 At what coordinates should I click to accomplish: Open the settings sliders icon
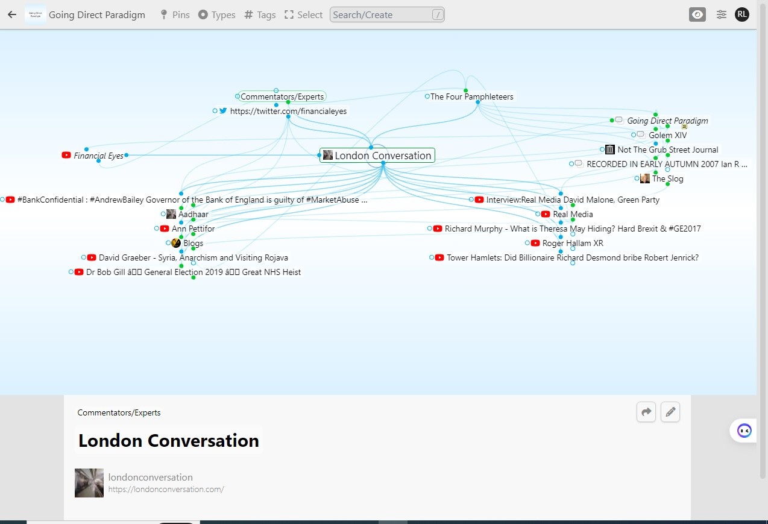(x=721, y=14)
